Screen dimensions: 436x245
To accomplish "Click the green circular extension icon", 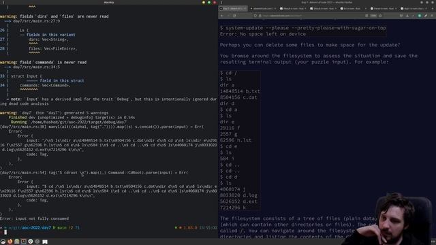I will point(420,16).
